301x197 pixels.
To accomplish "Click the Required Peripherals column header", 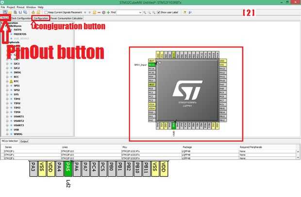I will [x=251, y=147].
